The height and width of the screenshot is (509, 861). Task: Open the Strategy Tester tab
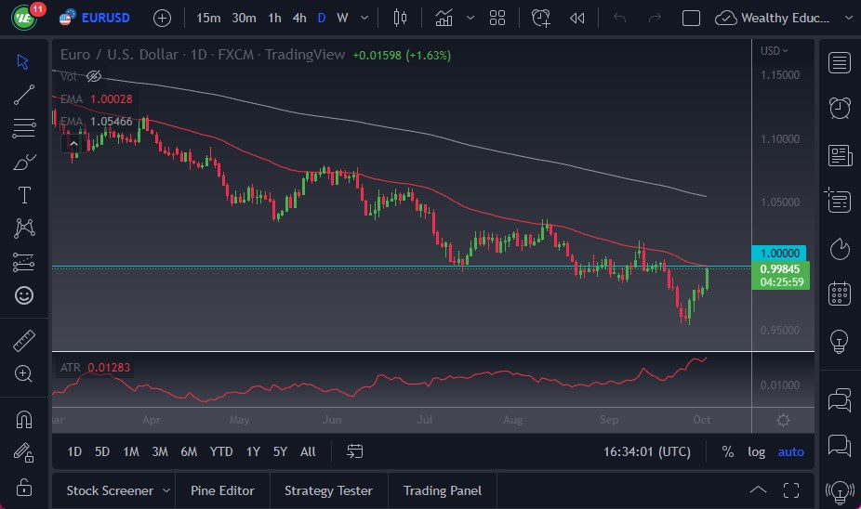[328, 490]
